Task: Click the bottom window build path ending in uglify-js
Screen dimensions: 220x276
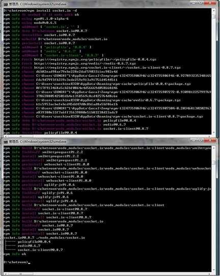Action: [123, 189]
